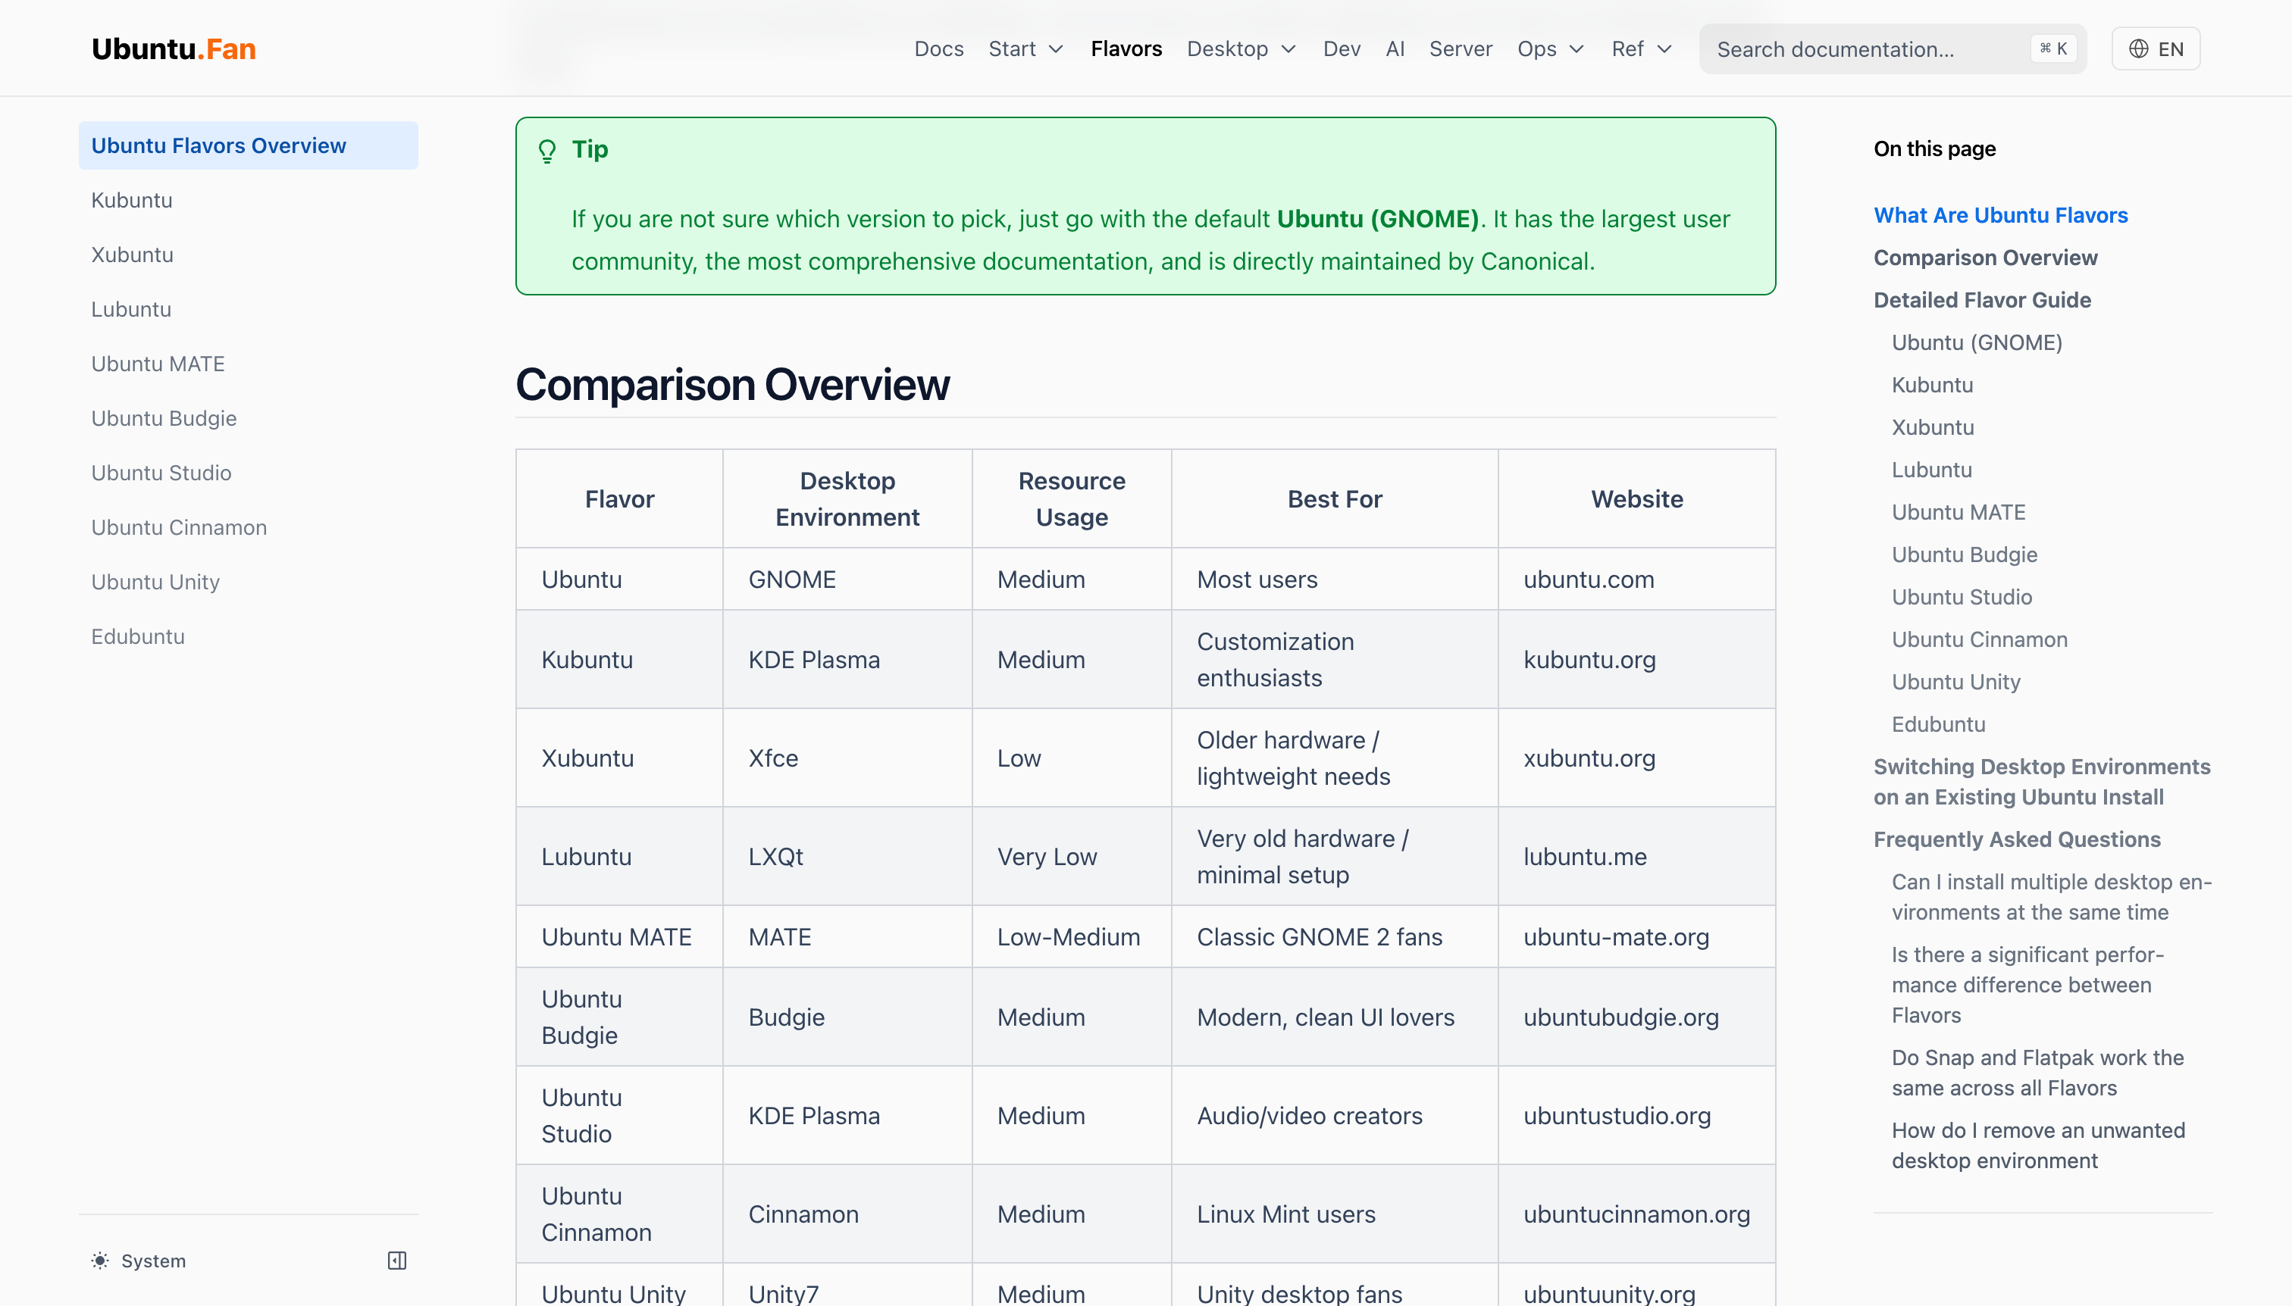Viewport: 2292px width, 1306px height.
Task: Click lubuntu.me in the Website column
Action: [x=1585, y=857]
